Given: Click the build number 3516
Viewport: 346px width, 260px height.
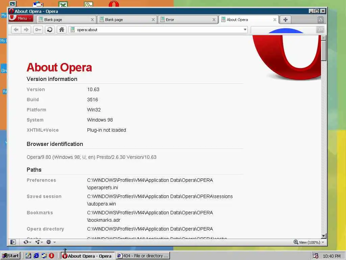Looking at the screenshot, I should pos(92,100).
